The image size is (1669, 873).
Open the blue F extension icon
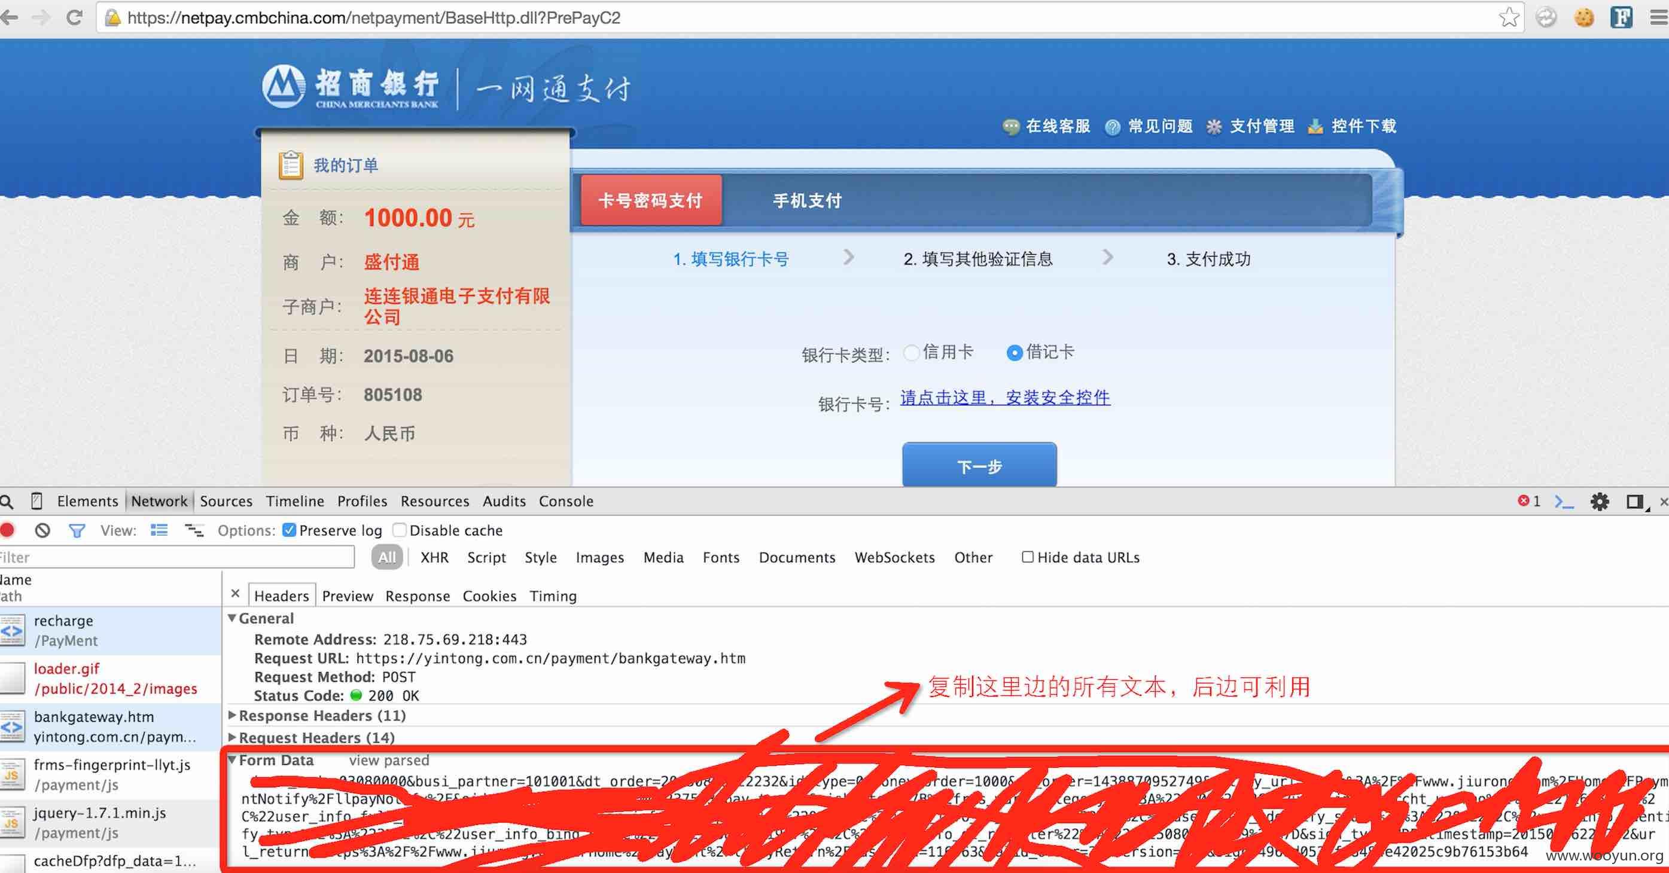click(x=1622, y=17)
